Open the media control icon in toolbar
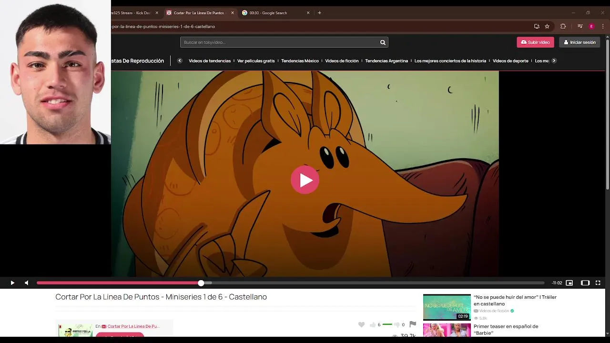Screen dimensions: 610x343 point(580,27)
